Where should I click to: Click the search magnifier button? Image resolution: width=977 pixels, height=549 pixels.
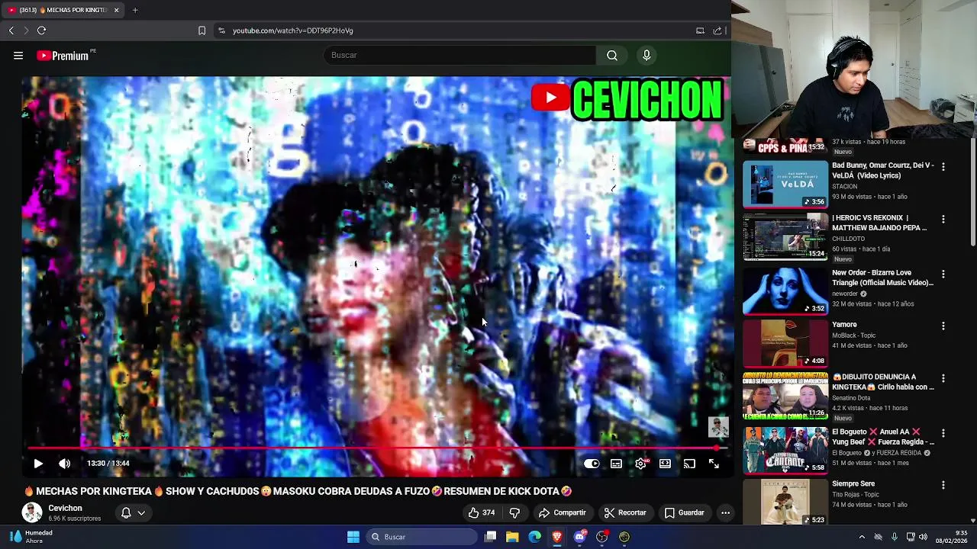click(x=612, y=55)
